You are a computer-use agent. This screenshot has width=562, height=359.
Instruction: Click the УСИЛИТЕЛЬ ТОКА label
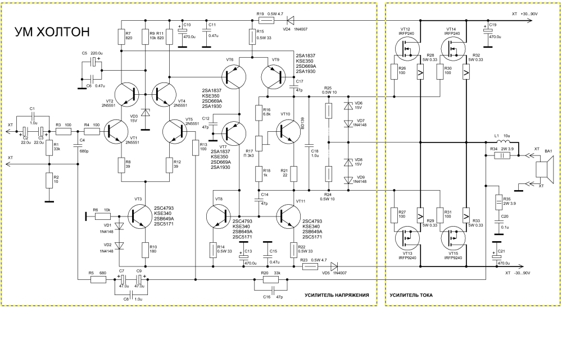[x=411, y=296]
